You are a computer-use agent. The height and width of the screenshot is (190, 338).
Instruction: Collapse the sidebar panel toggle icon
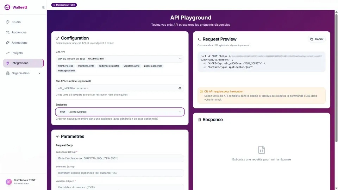pos(44,7)
